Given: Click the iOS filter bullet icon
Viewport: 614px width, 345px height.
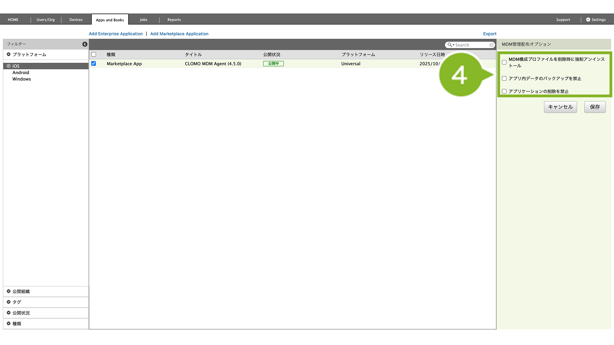Looking at the screenshot, I should pyautogui.click(x=9, y=66).
